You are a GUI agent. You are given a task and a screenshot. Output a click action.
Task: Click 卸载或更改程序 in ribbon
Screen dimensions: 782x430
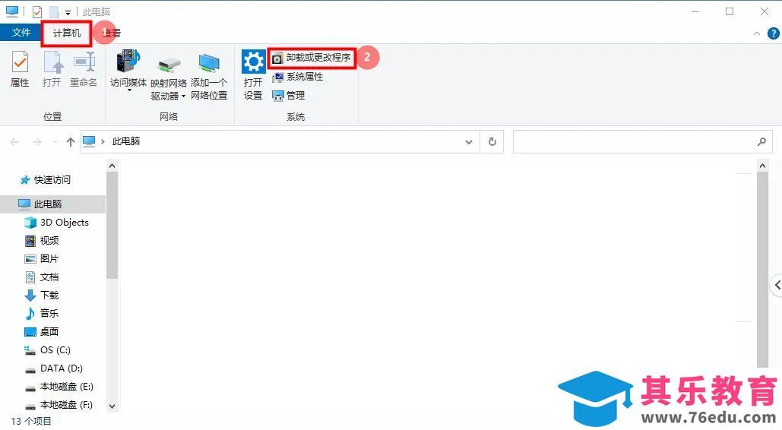coord(312,58)
